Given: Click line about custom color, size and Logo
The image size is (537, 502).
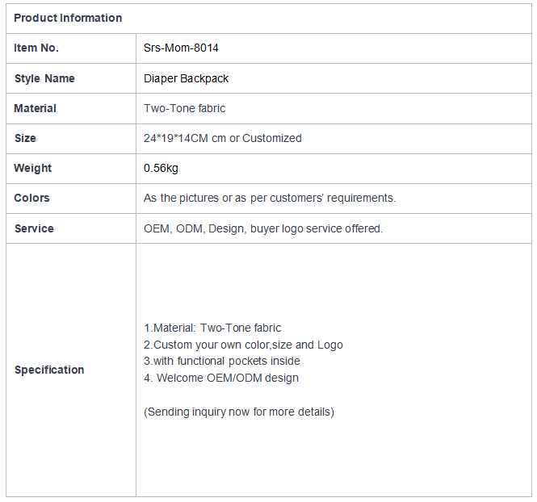Looking at the screenshot, I should coord(243,345).
